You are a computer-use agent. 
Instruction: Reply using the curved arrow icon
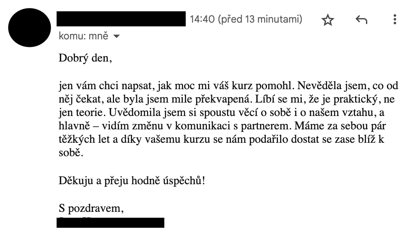click(361, 20)
